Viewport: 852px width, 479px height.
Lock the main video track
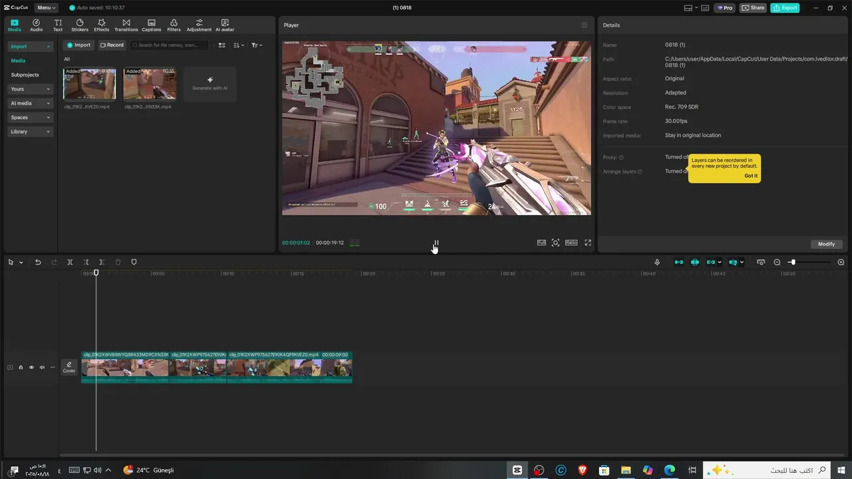[x=21, y=367]
